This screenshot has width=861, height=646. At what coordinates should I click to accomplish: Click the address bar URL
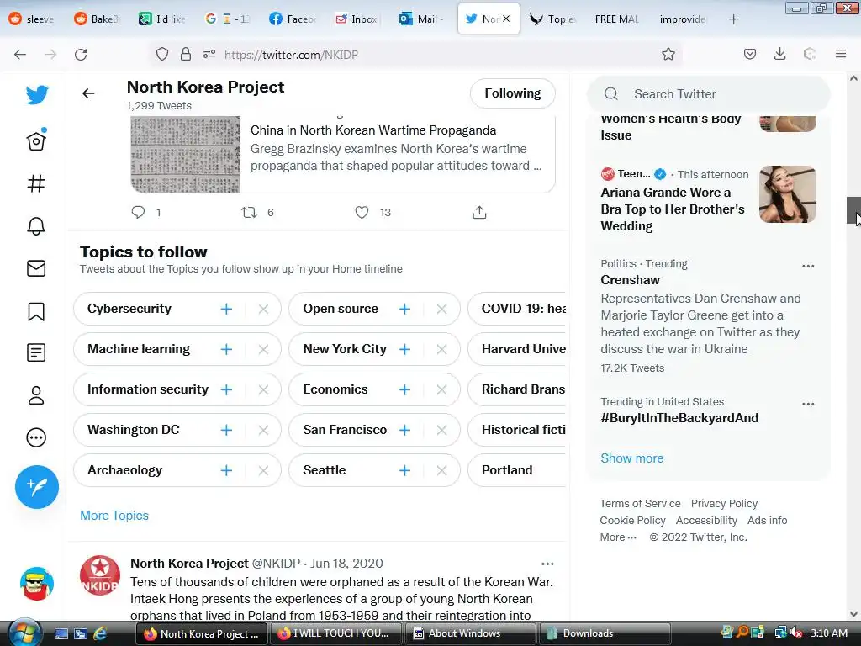tap(291, 55)
